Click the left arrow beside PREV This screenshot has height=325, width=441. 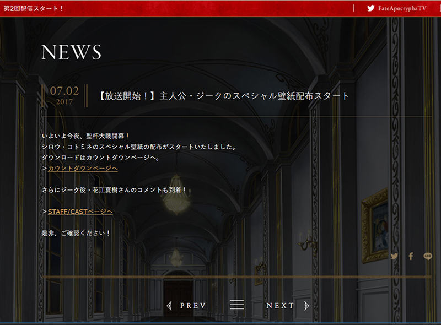coord(169,305)
